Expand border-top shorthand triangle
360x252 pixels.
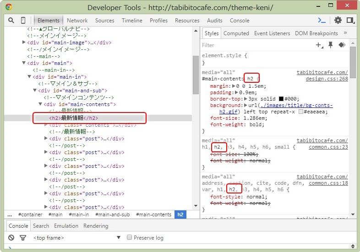(x=245, y=99)
